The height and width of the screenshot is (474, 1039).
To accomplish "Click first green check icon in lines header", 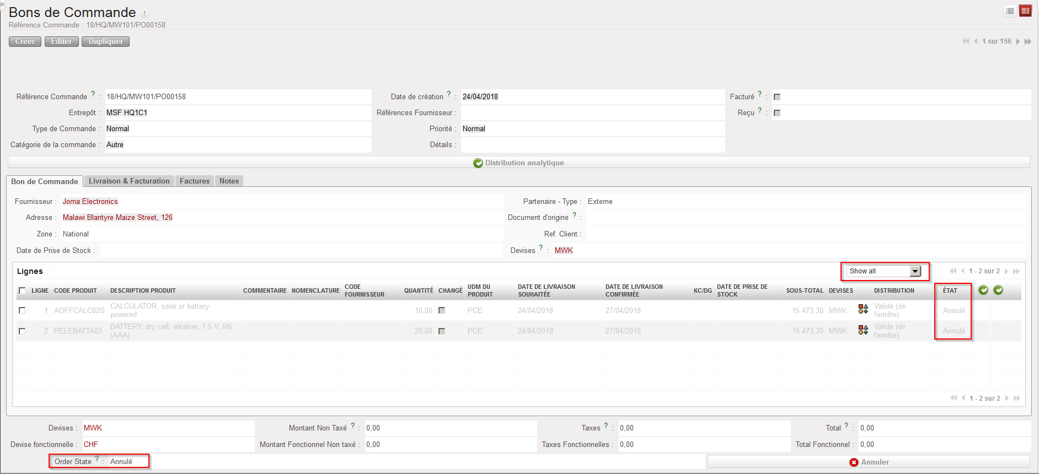I will tap(983, 290).
